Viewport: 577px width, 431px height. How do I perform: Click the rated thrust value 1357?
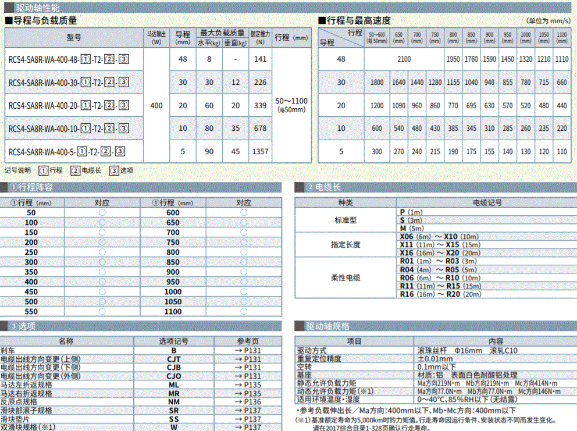tap(260, 152)
